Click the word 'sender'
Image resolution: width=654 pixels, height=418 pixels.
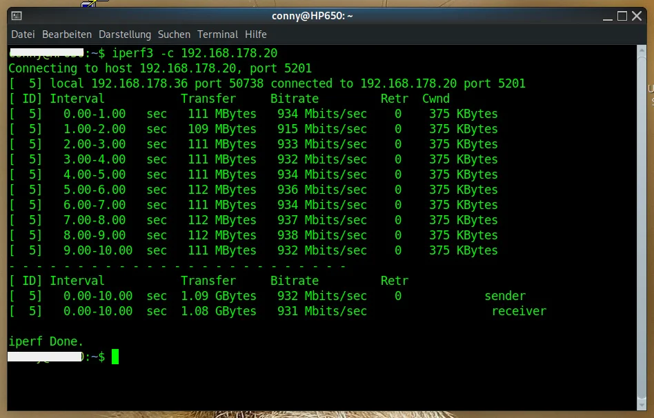[505, 296]
